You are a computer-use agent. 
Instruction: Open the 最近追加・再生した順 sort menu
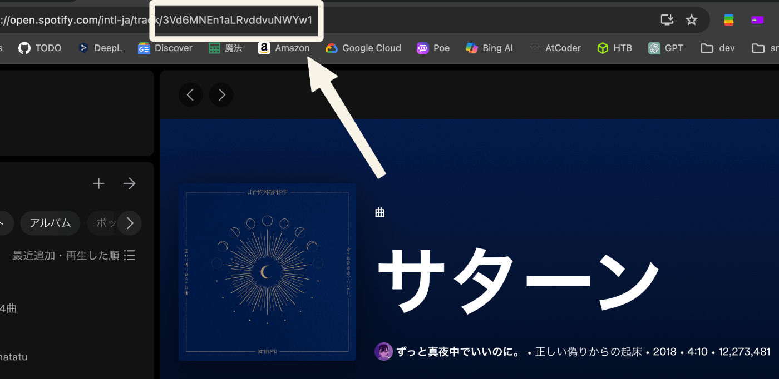coord(74,255)
